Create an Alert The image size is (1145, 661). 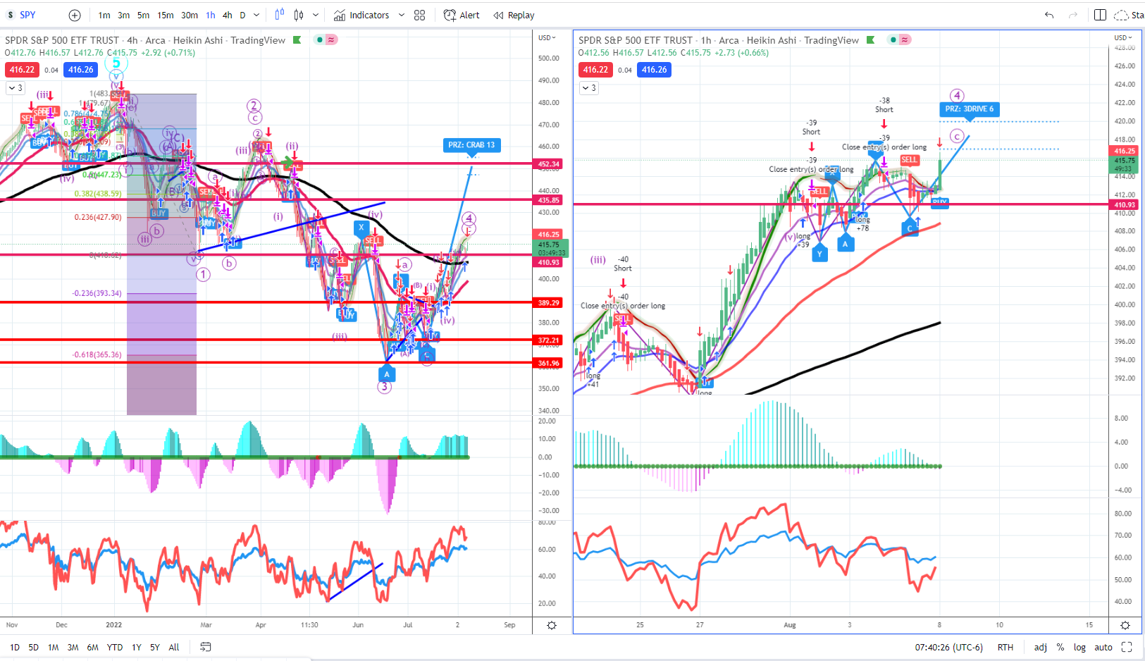click(x=462, y=15)
